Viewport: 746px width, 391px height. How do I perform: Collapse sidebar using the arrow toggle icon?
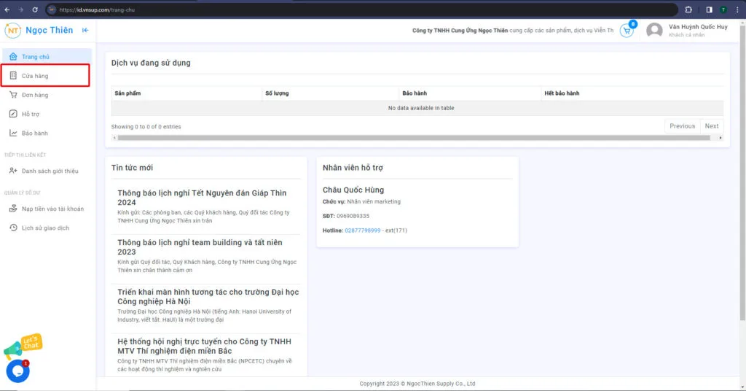coord(85,30)
